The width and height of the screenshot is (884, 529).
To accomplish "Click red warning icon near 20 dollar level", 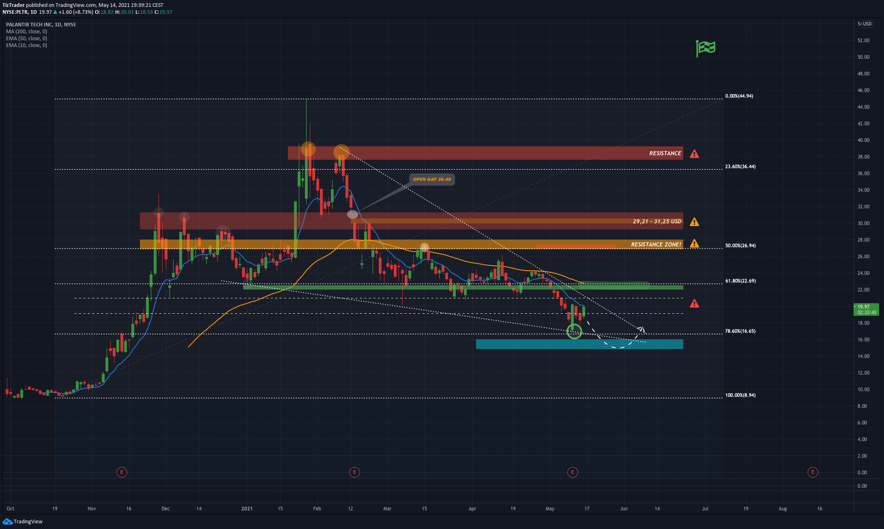I will [694, 303].
